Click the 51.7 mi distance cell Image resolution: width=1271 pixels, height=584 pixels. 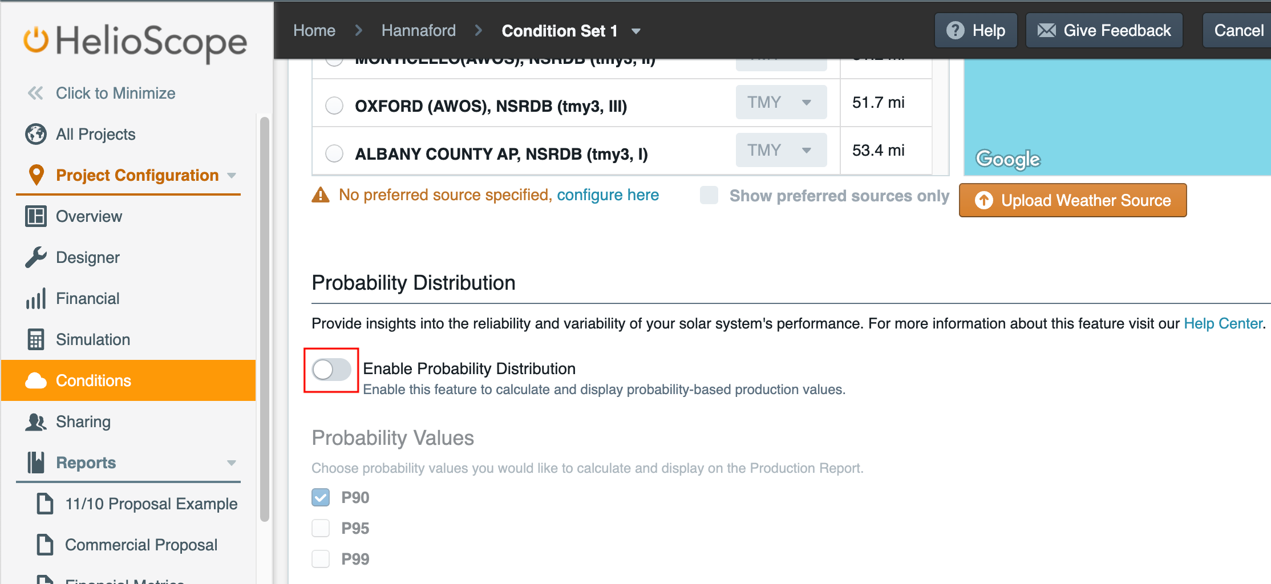coord(879,103)
